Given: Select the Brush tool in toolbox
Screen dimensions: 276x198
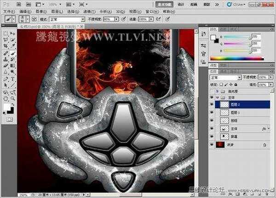Looking at the screenshot, I should coord(12,53).
